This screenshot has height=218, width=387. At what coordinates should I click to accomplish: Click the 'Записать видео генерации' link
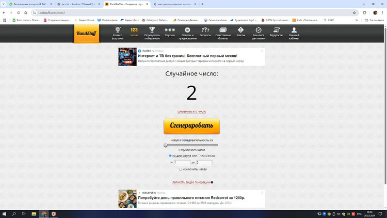(x=191, y=182)
